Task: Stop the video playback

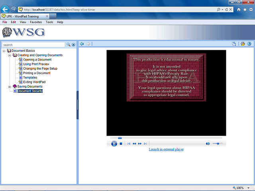Action: click(x=121, y=144)
